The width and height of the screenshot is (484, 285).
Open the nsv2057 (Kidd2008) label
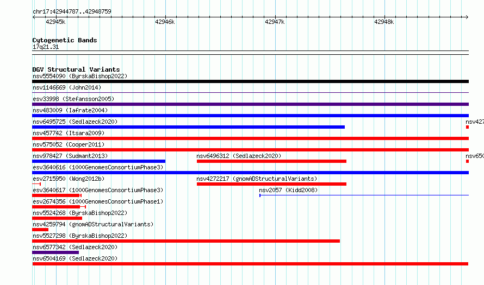pyautogui.click(x=288, y=190)
